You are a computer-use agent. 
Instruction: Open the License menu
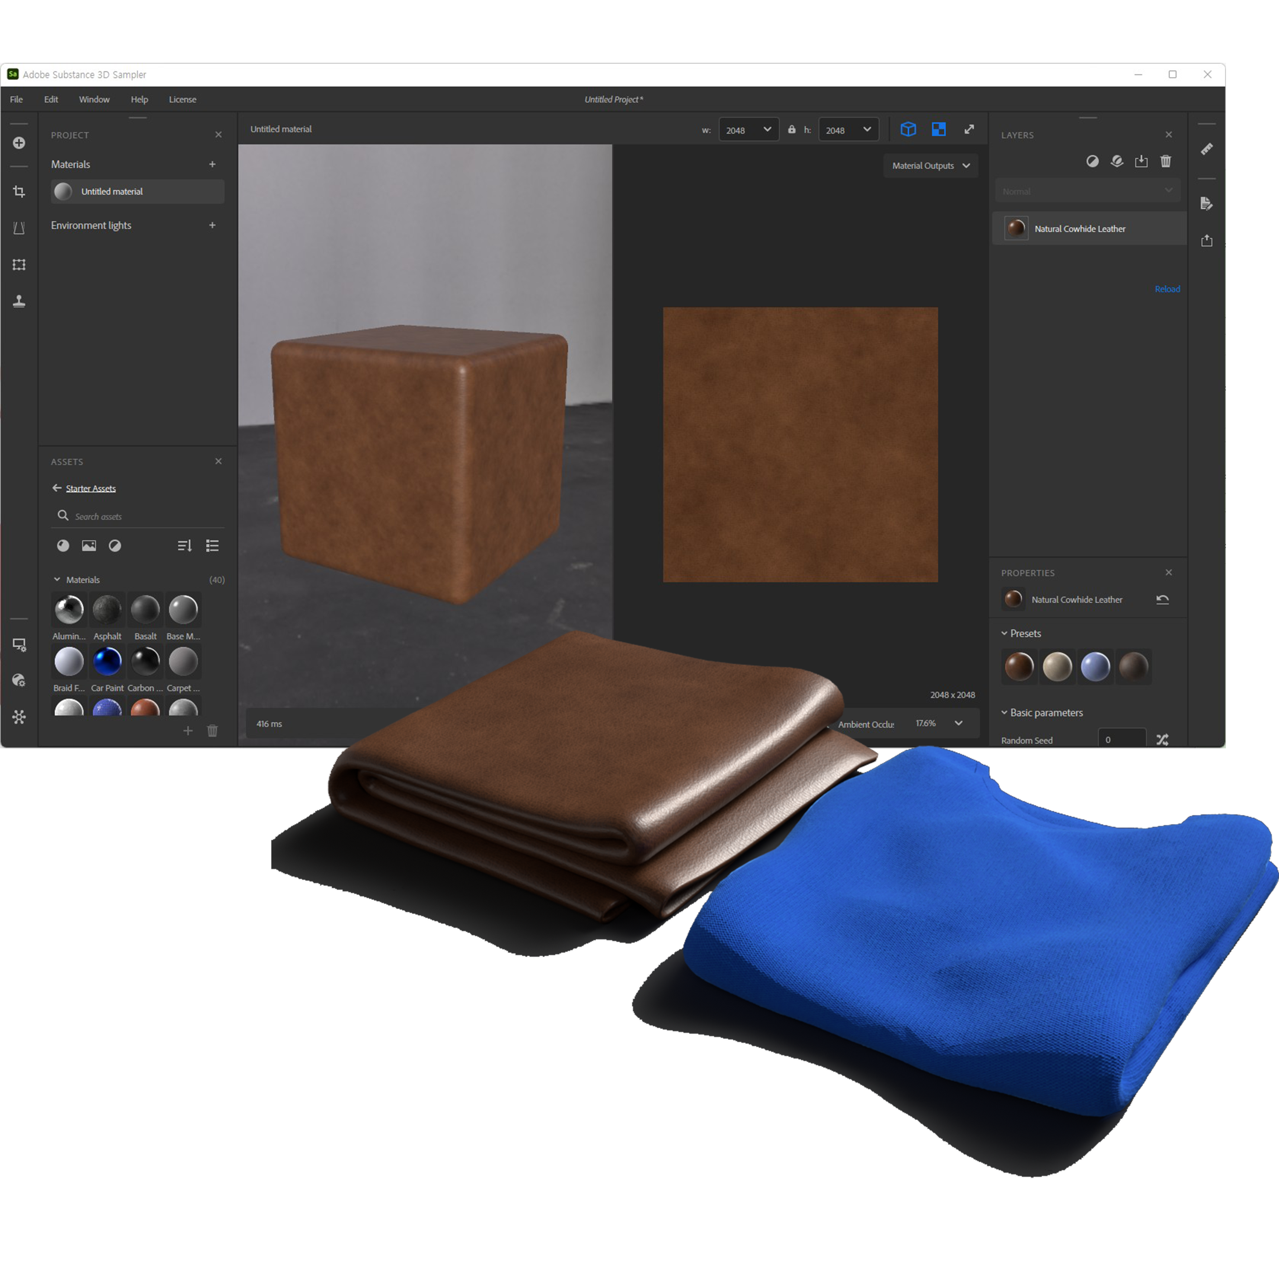click(183, 99)
